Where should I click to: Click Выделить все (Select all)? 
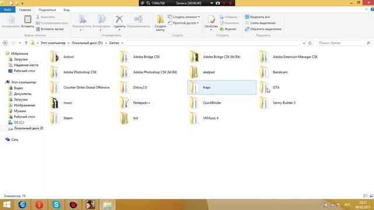pyautogui.click(x=257, y=17)
